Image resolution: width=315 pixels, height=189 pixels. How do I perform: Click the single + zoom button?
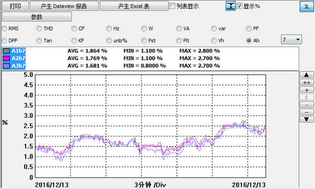(x=307, y=90)
